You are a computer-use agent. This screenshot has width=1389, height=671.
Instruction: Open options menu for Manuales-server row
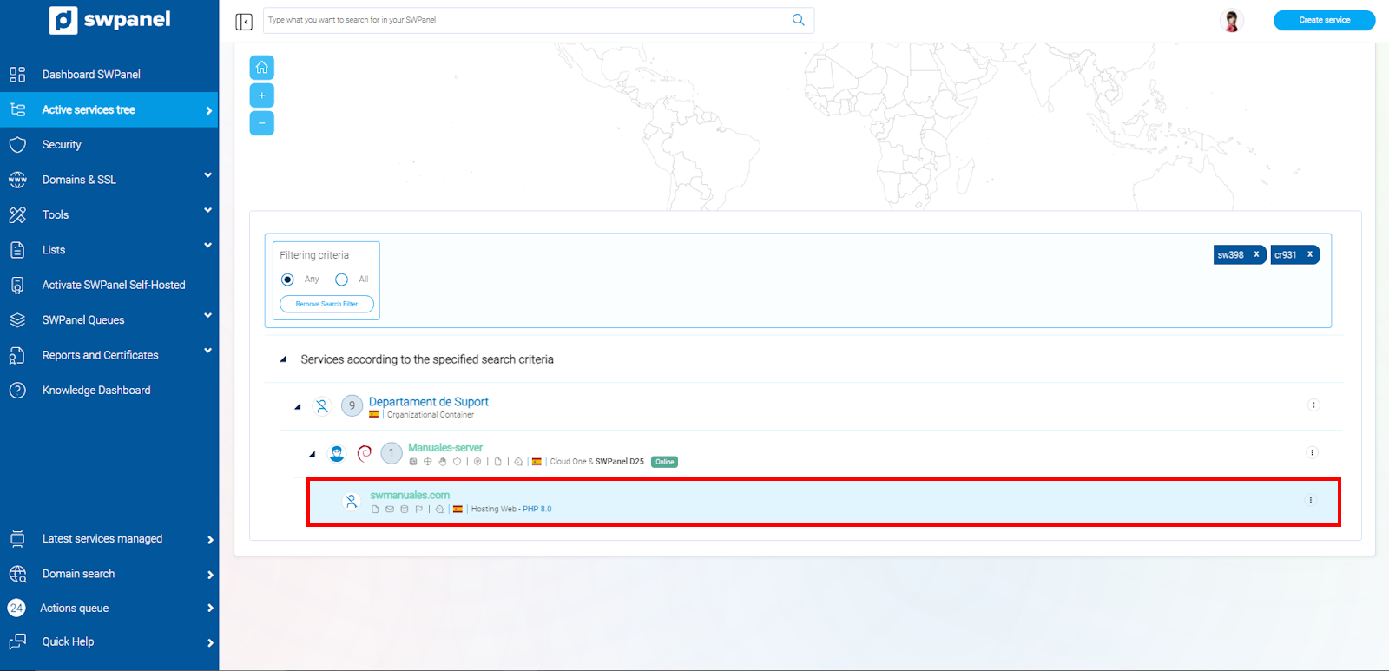coord(1313,452)
